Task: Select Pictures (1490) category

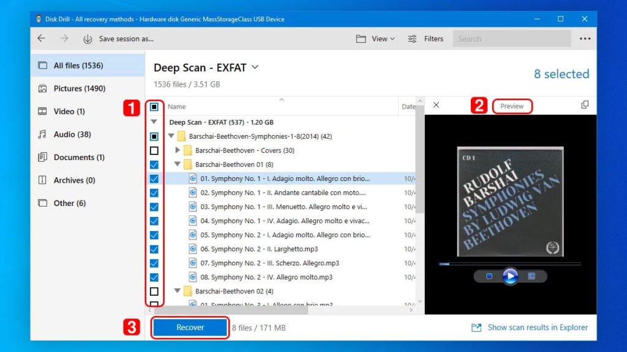Action: tap(88, 89)
